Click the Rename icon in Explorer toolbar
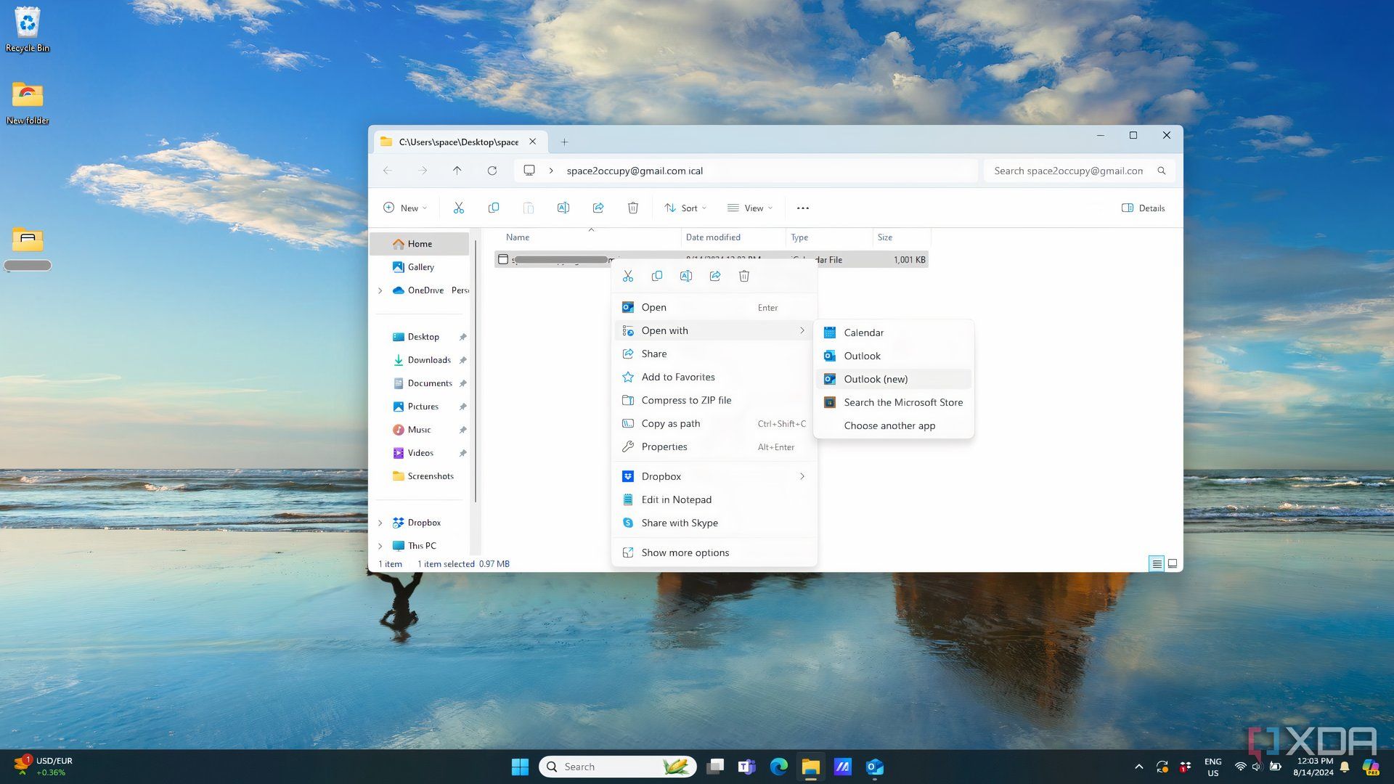Screen dimensions: 1394x784 [x=563, y=208]
